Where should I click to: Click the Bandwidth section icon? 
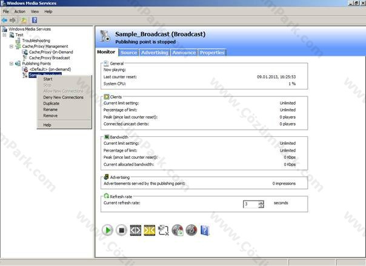[x=107, y=137]
